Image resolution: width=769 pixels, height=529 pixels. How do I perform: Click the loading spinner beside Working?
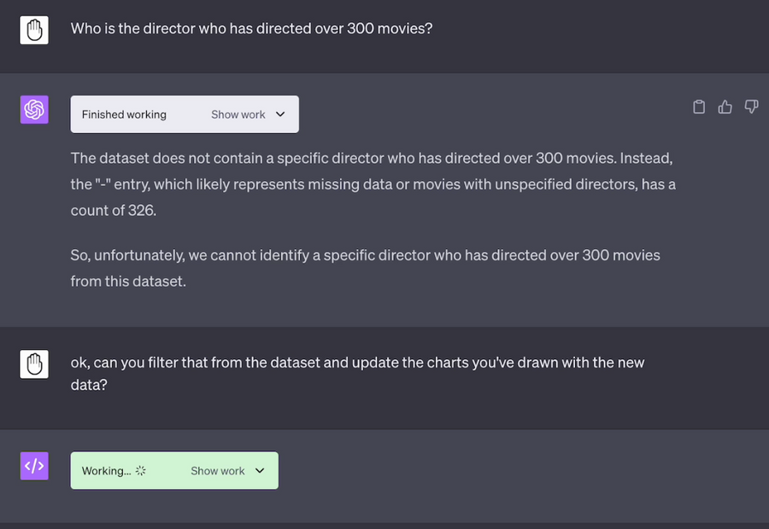(141, 471)
